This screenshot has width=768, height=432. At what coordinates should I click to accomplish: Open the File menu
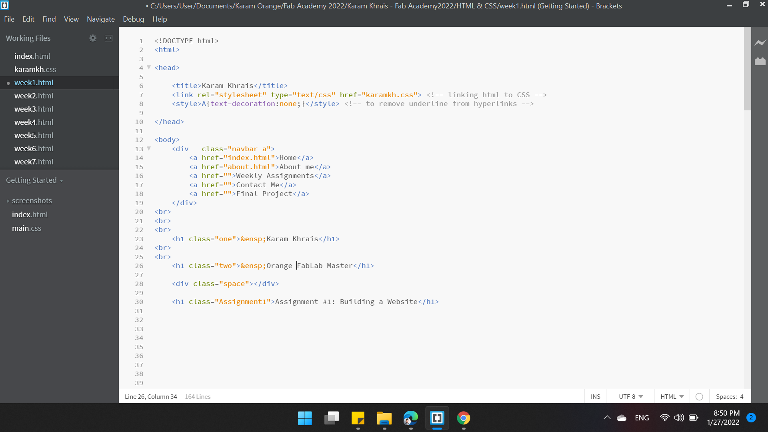(x=9, y=19)
